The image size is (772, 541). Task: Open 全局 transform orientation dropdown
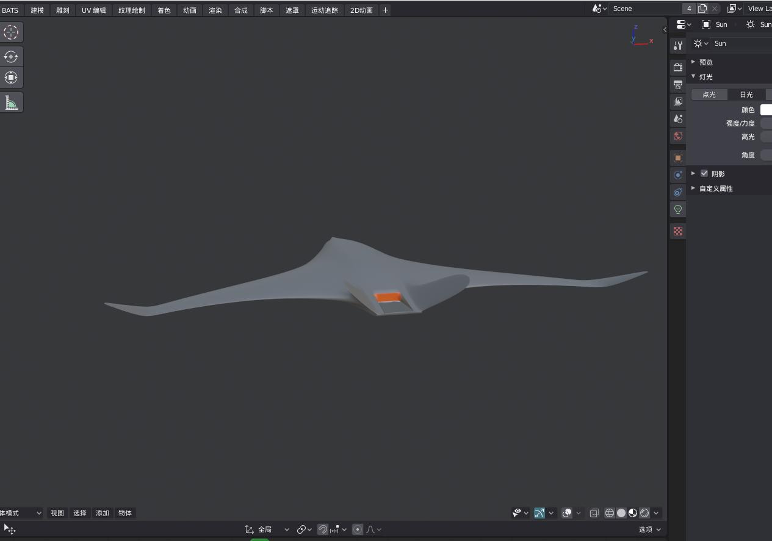pyautogui.click(x=267, y=529)
